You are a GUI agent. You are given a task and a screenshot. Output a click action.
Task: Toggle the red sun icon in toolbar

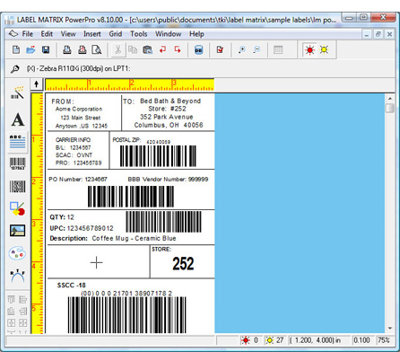pos(309,49)
